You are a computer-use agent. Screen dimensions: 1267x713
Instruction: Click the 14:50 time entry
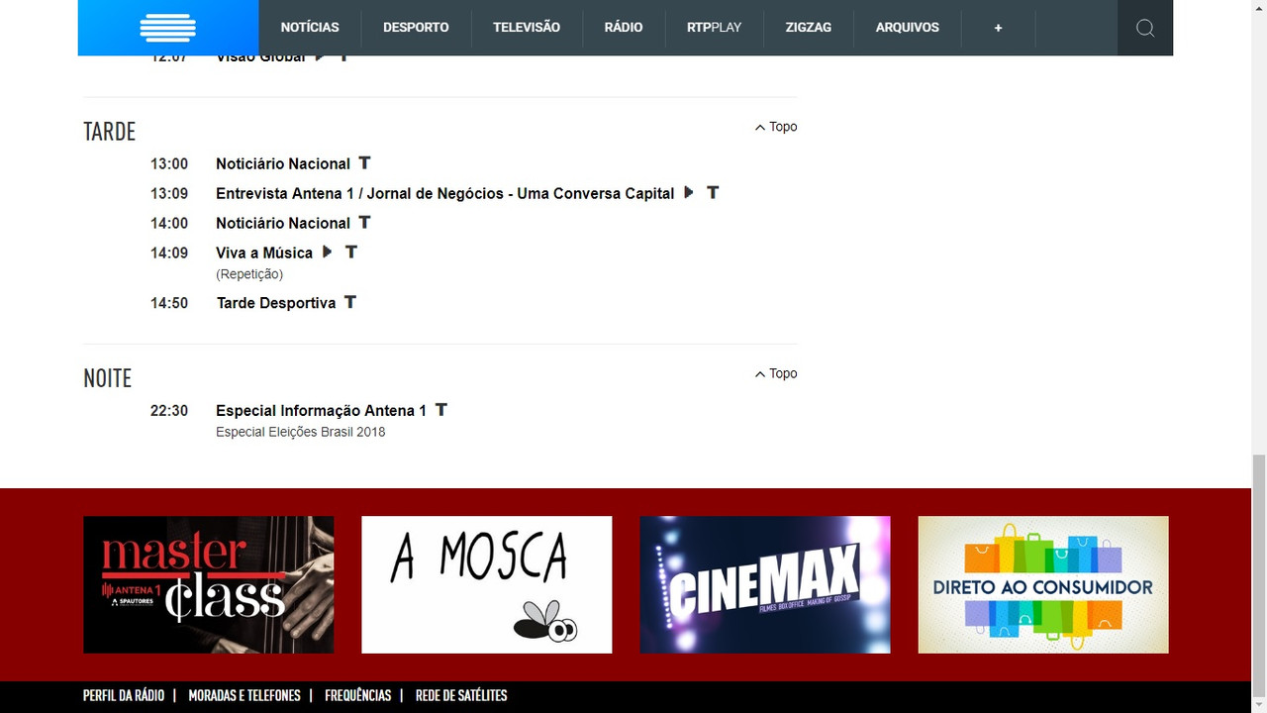[x=169, y=302]
